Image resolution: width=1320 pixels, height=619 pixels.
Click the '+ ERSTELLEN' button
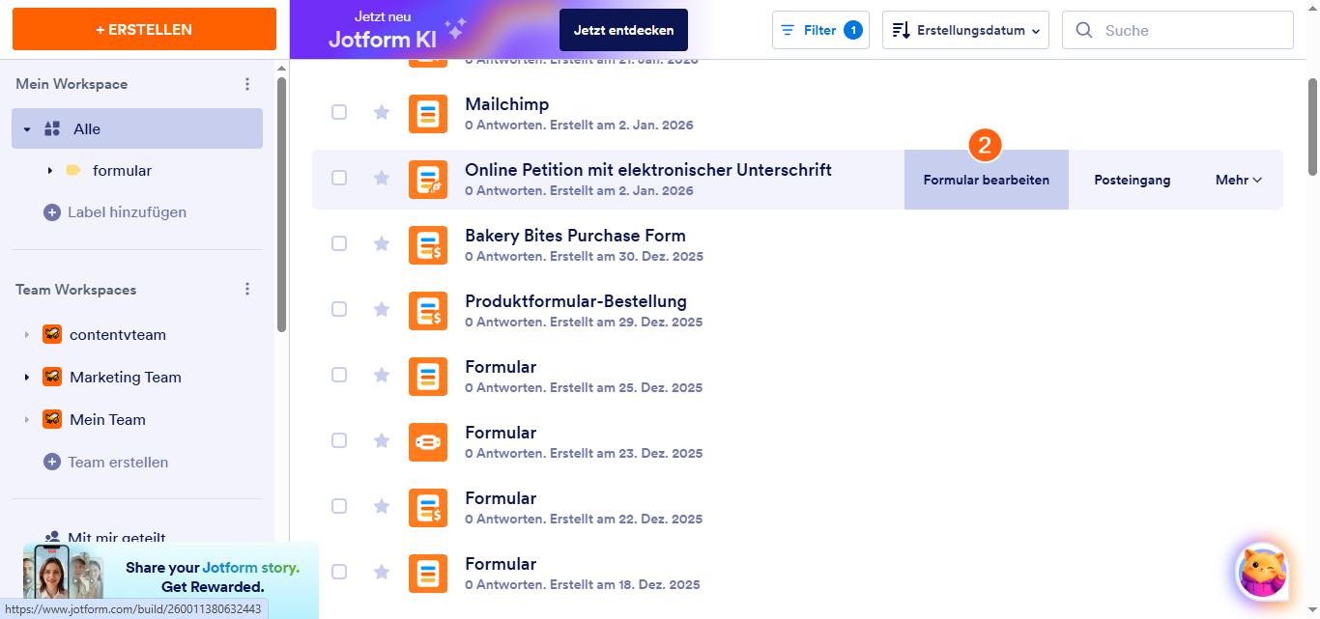pos(143,29)
